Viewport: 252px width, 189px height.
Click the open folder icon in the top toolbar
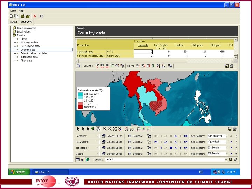(x=23, y=16)
